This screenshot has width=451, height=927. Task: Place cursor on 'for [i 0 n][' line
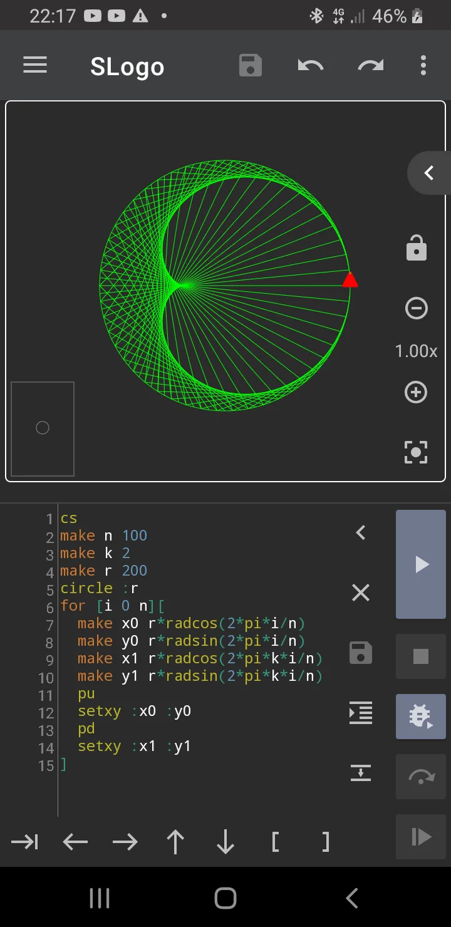[x=113, y=606]
